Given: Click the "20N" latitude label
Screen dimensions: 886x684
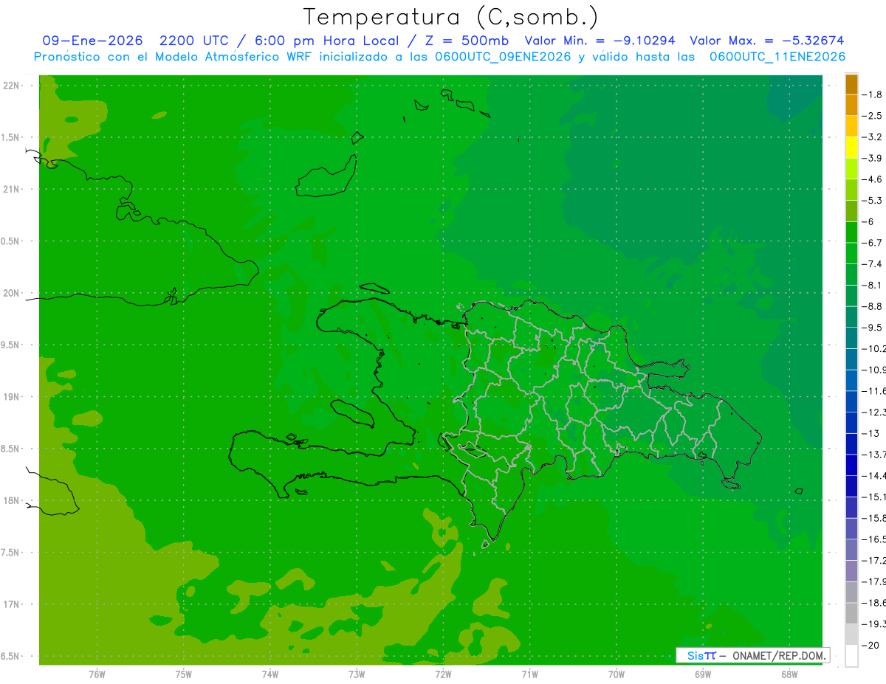Looking at the screenshot, I should click(x=11, y=293).
